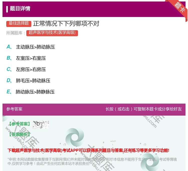188x171 pixels.
Task: Select option A 主动脉压>肺动脉压
Action: [x=31, y=47]
